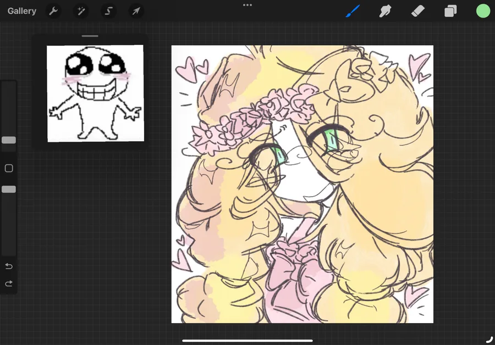Open the green active color picker
Image resolution: width=495 pixels, height=345 pixels.
[483, 11]
